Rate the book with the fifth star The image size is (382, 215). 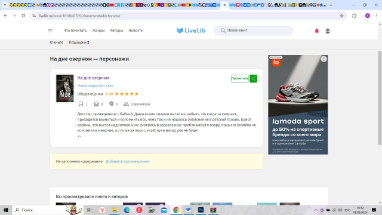pyautogui.click(x=137, y=94)
